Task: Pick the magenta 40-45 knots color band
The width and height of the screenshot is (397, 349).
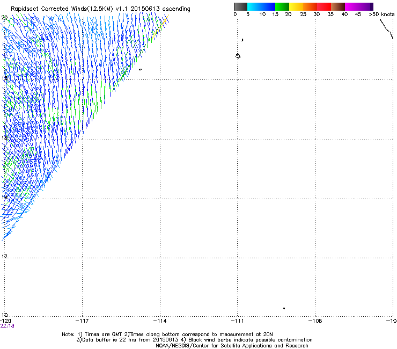Action: pyautogui.click(x=352, y=6)
